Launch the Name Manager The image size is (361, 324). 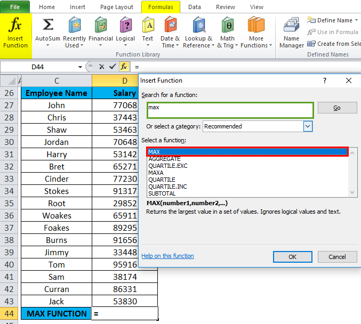(x=291, y=32)
